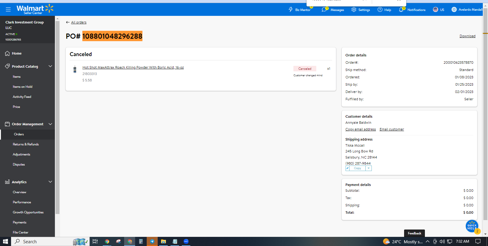Click the taskbar clock showing 7:32 AM
Image resolution: width=488 pixels, height=246 pixels.
(462, 241)
